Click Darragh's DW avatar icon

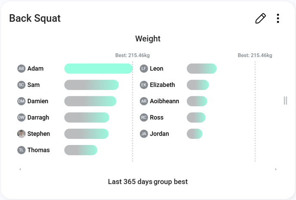tap(22, 117)
